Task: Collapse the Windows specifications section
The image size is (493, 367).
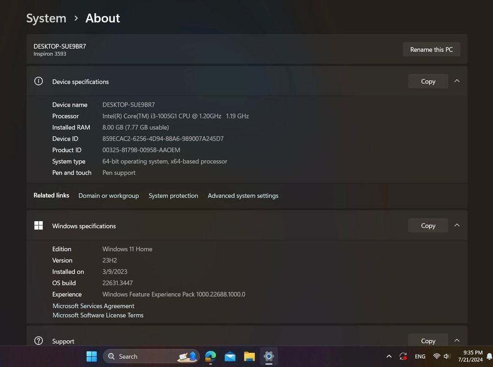Action: coord(457,225)
